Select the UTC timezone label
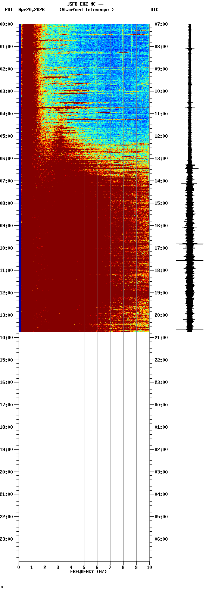Image resolution: width=206 pixels, height=591 pixels. tap(154, 10)
